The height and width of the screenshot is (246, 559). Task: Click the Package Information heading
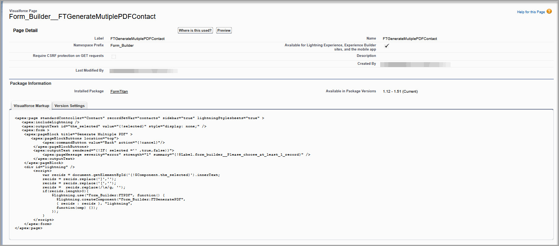click(x=30, y=83)
